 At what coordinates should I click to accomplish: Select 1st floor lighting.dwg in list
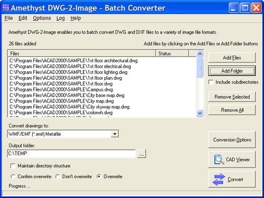[x=69, y=72]
